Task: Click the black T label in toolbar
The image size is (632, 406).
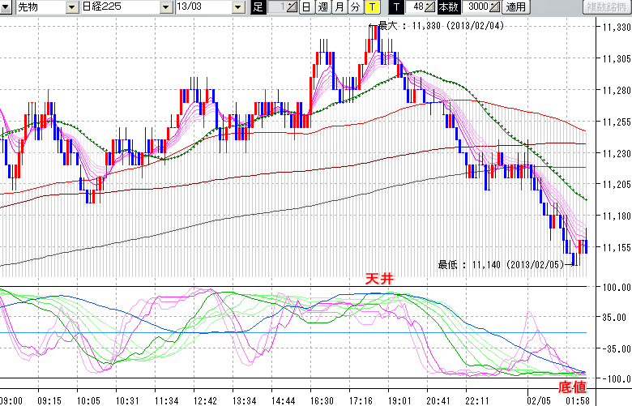Action: pyautogui.click(x=395, y=7)
